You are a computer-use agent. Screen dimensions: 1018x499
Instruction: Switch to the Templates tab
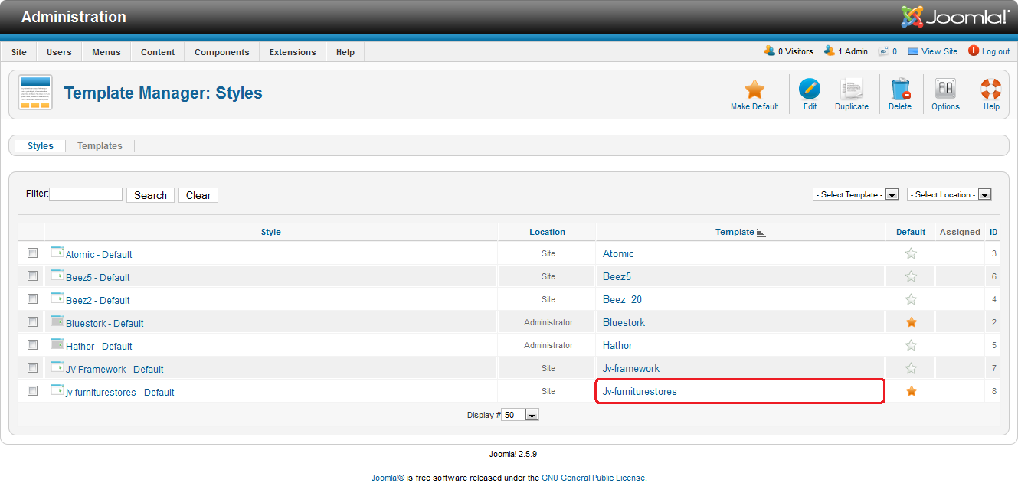tap(100, 145)
